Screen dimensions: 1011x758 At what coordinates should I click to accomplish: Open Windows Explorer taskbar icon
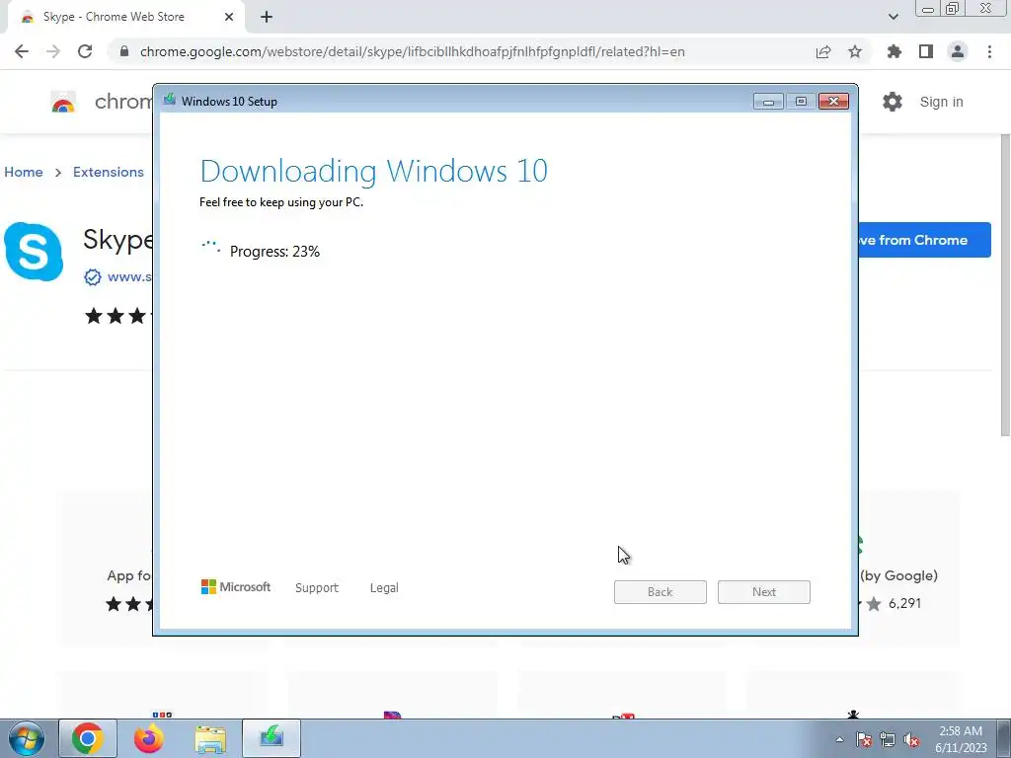210,739
